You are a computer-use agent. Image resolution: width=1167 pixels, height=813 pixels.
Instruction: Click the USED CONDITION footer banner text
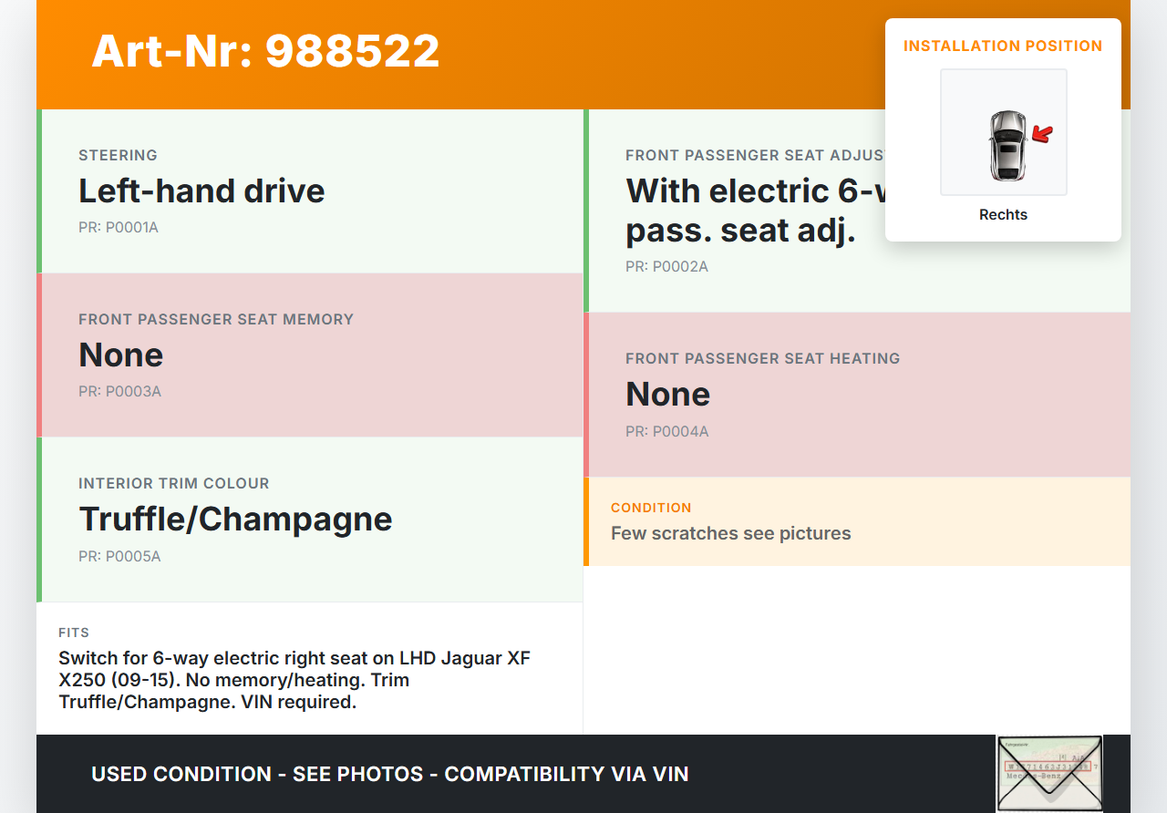[389, 774]
